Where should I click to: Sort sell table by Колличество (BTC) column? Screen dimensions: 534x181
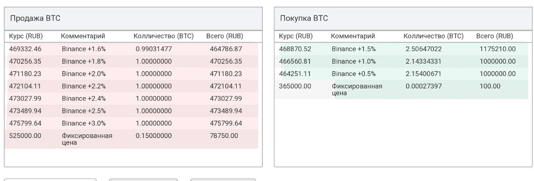click(x=164, y=36)
